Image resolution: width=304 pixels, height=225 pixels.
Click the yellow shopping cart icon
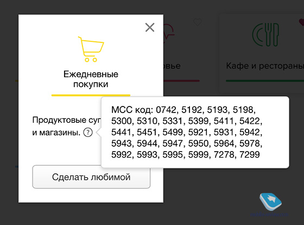click(91, 49)
